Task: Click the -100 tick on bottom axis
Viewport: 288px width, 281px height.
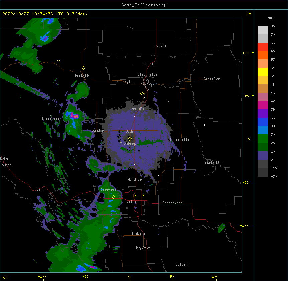Action: [x=42, y=276]
